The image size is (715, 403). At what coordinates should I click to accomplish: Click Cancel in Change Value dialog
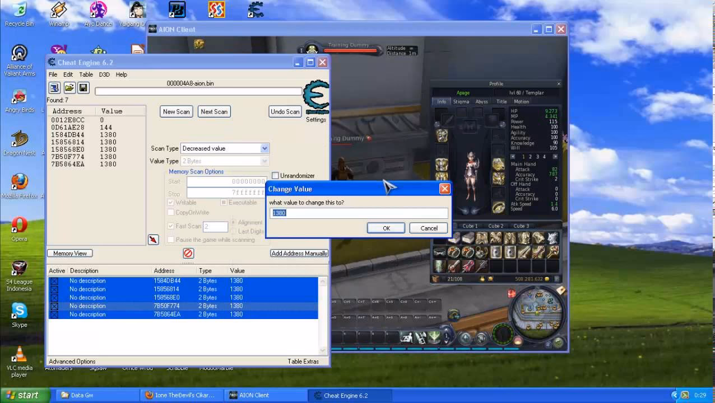pyautogui.click(x=429, y=228)
